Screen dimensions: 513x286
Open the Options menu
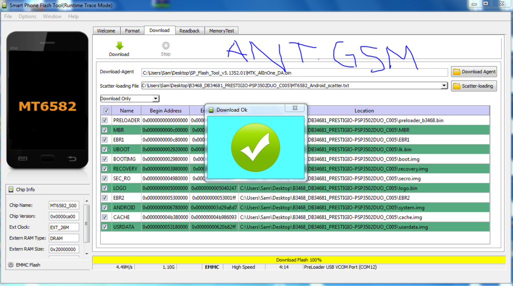[x=28, y=17]
